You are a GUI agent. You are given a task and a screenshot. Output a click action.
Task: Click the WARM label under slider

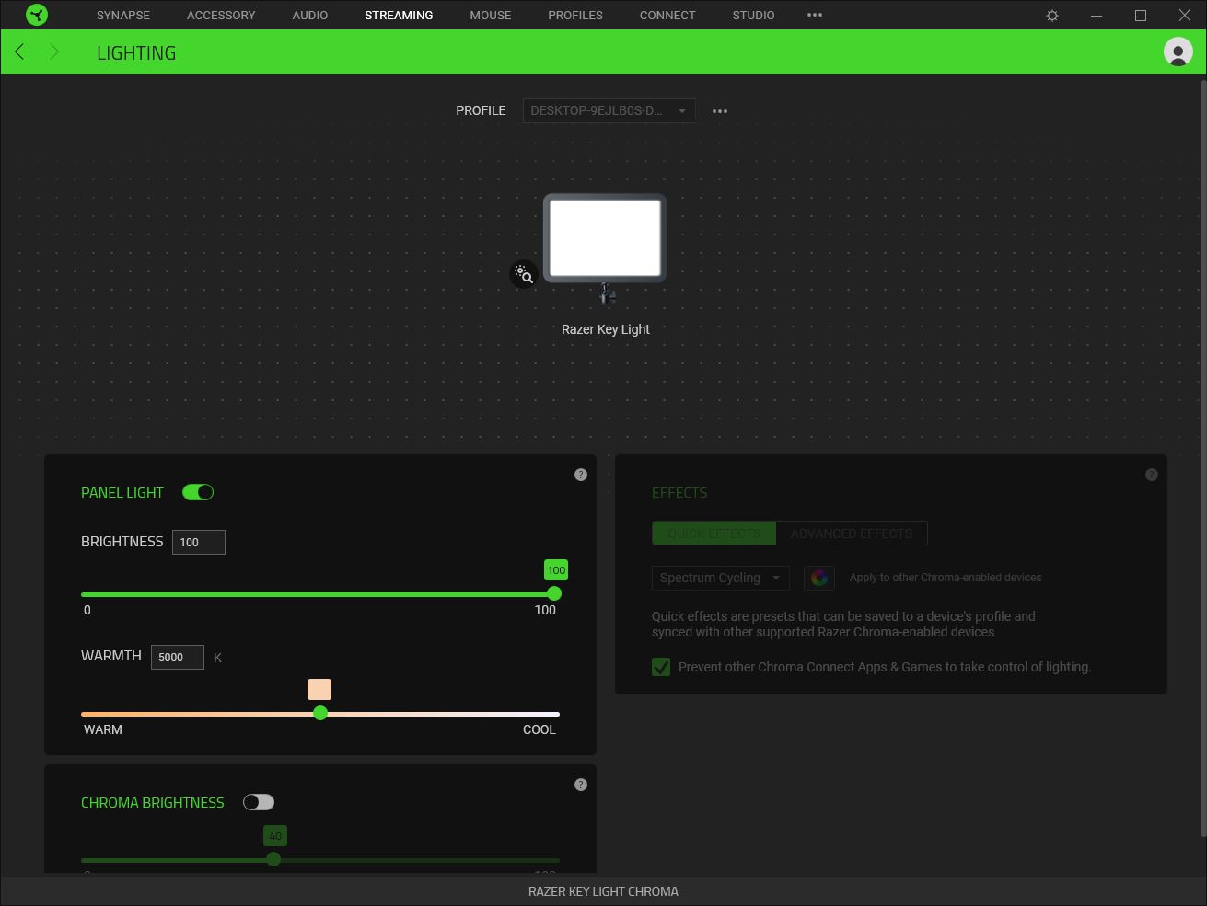(103, 729)
